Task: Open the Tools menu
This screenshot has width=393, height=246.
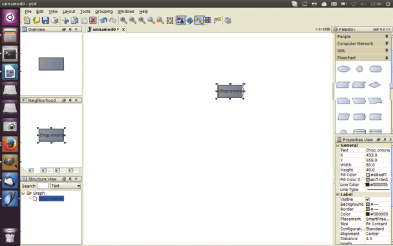Action: point(85,11)
